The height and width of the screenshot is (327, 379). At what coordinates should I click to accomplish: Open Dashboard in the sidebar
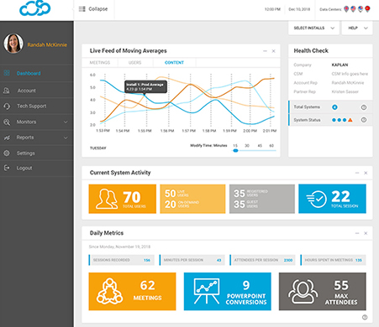37,73
